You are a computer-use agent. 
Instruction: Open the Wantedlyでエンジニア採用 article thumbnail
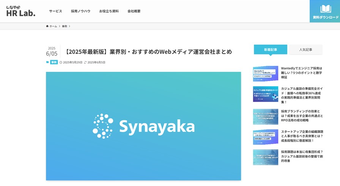pos(266,74)
